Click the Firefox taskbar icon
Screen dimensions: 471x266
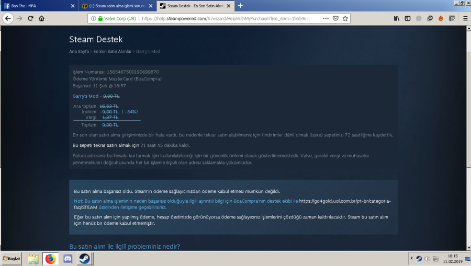(50, 259)
